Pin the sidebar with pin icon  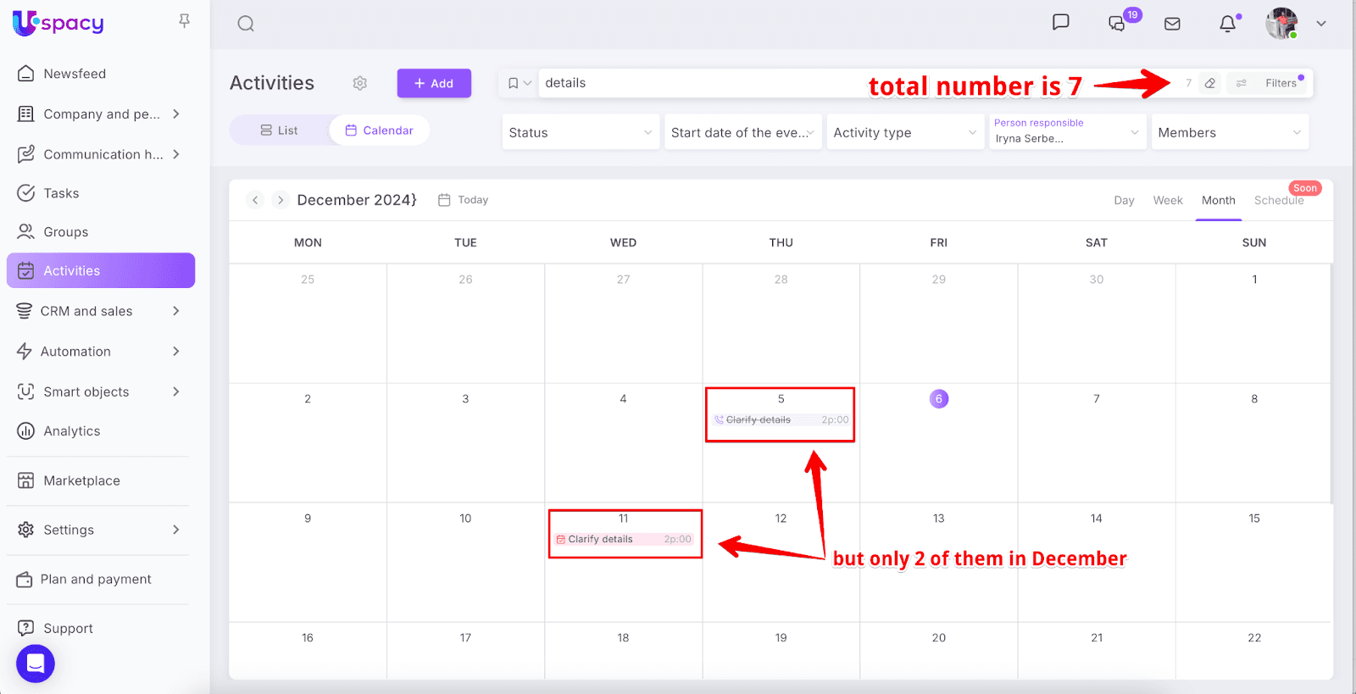184,21
